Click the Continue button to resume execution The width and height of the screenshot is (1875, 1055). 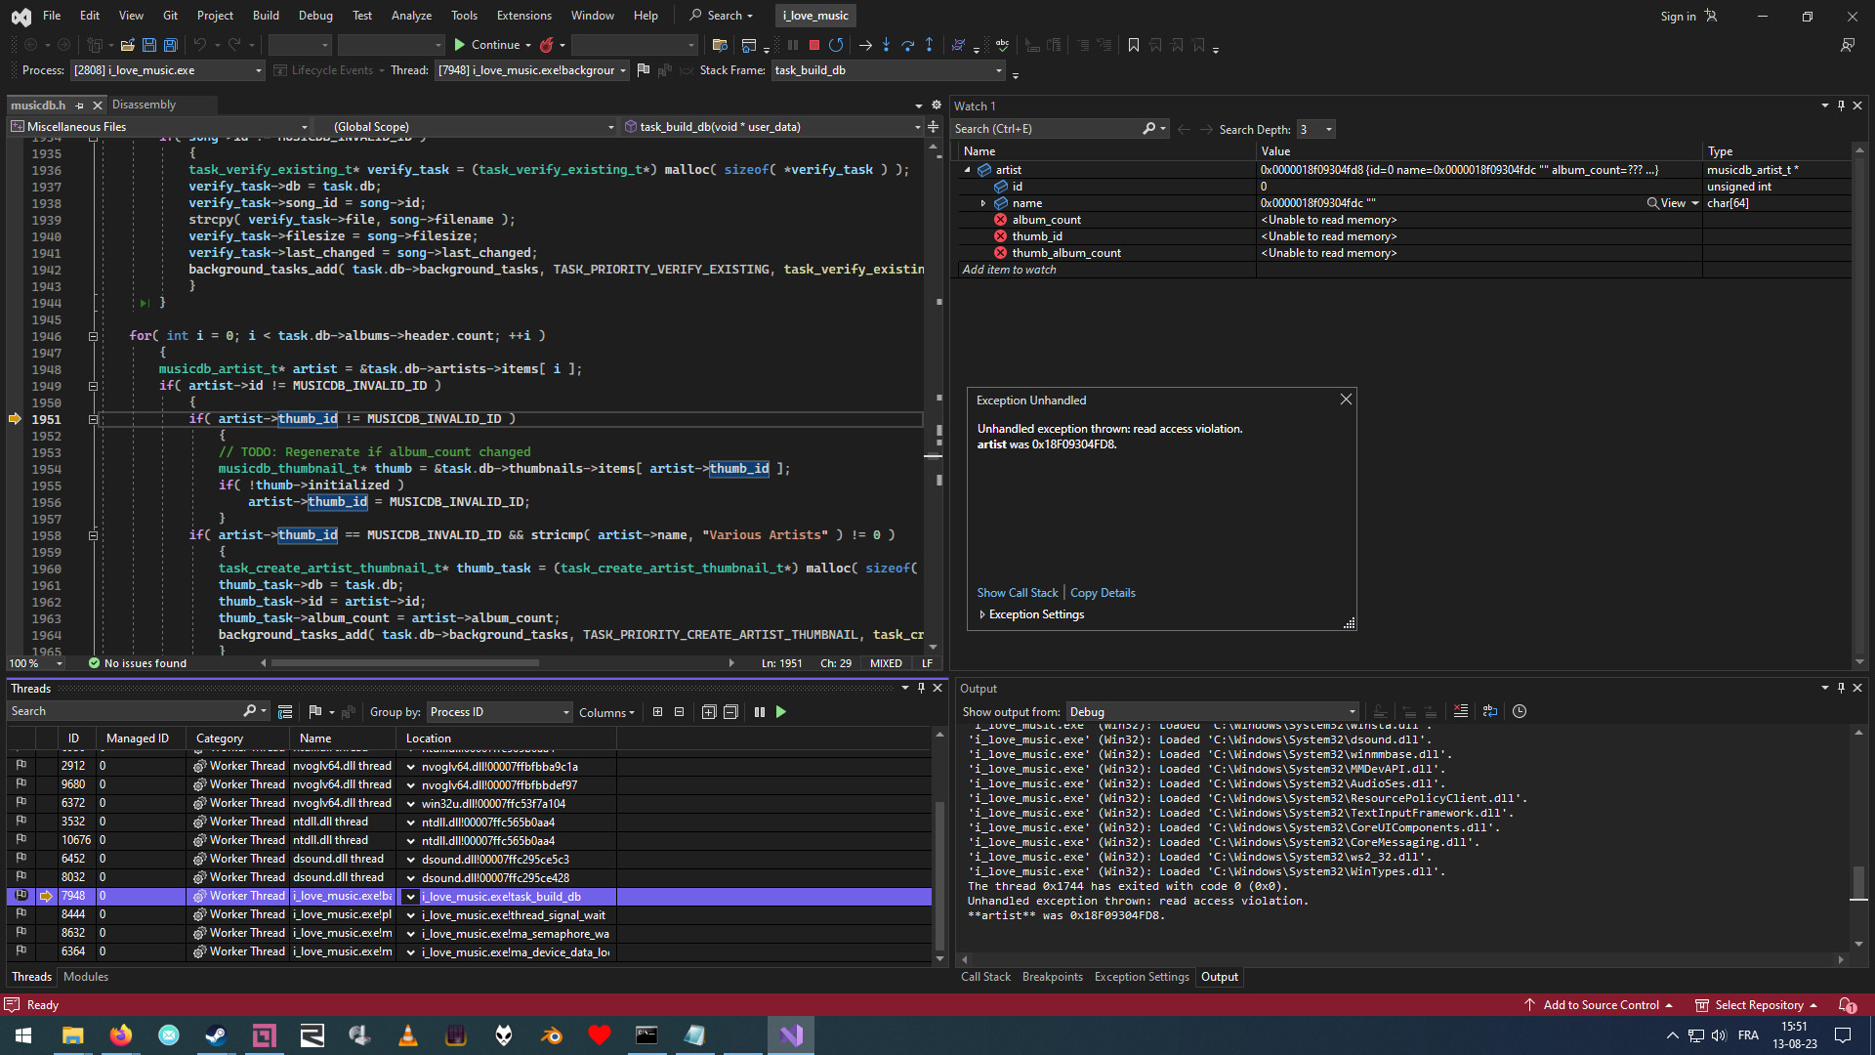[492, 44]
